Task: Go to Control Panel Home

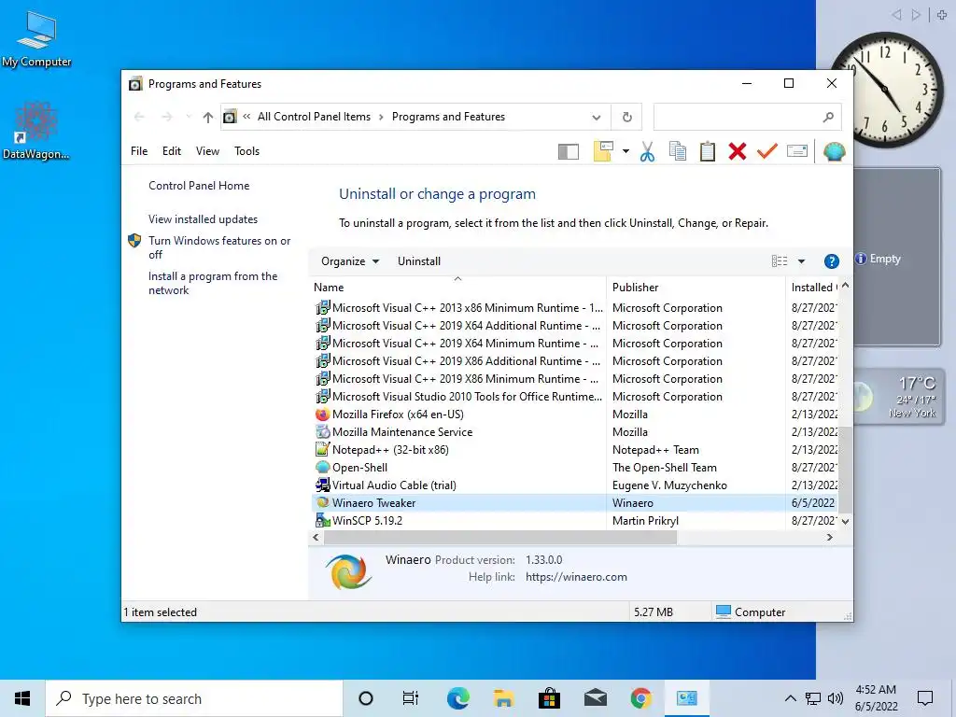Action: [199, 186]
